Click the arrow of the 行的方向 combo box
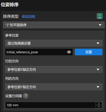 98,69
